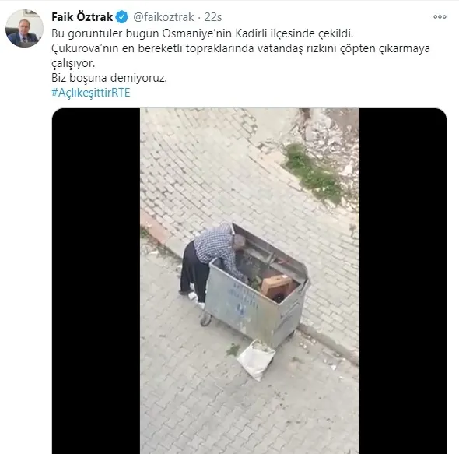Open Faik Öztrak's round profile avatar

click(x=24, y=29)
